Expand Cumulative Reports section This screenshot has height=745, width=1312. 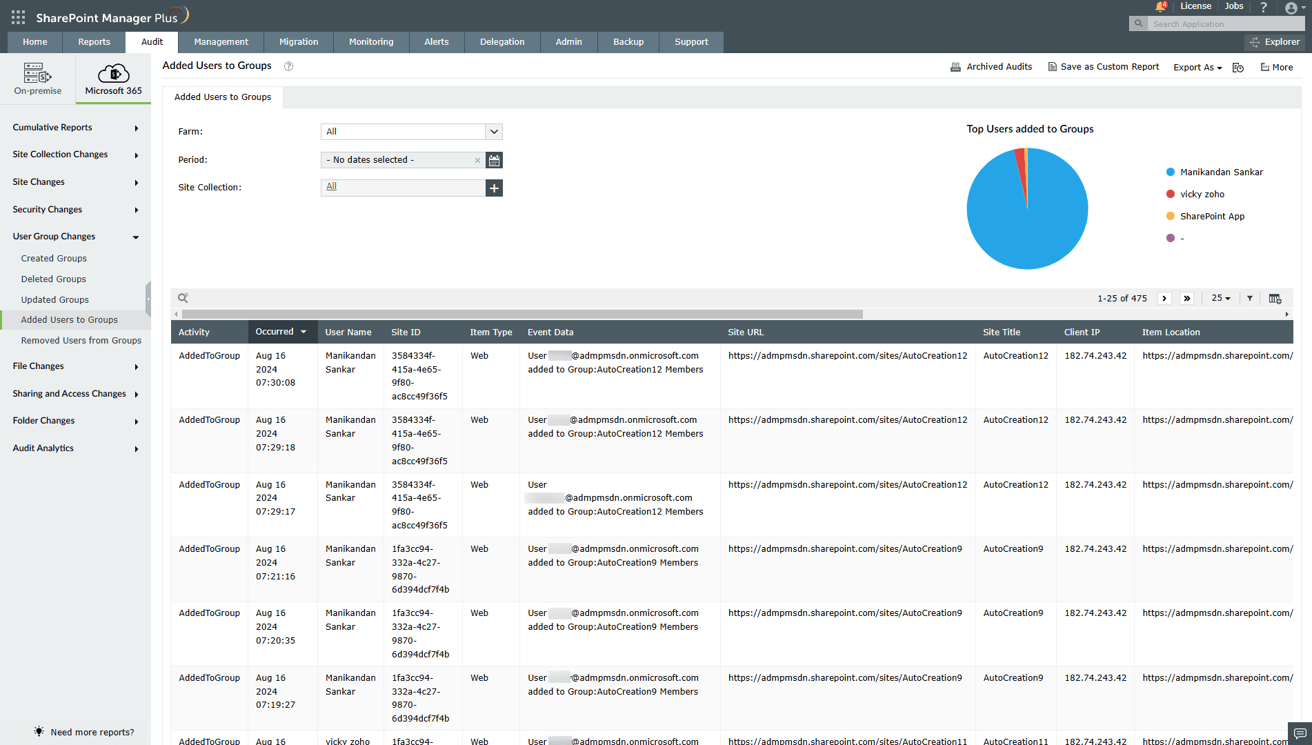(75, 128)
